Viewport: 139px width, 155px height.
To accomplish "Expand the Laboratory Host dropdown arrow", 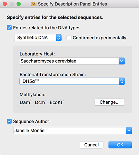I will coord(122,61).
